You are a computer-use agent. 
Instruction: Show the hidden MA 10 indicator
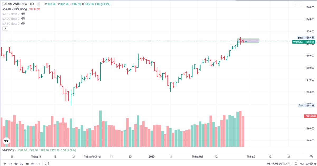[23, 14]
